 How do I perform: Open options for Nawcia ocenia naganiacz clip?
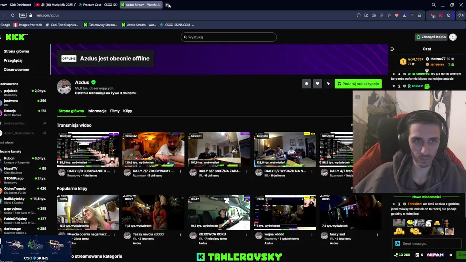tap(115, 235)
